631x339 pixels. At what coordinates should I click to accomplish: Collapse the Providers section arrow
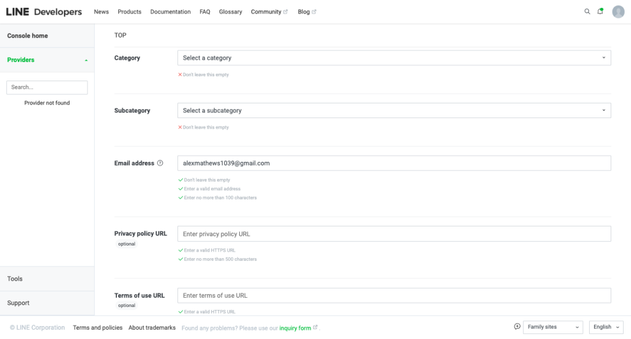point(86,60)
